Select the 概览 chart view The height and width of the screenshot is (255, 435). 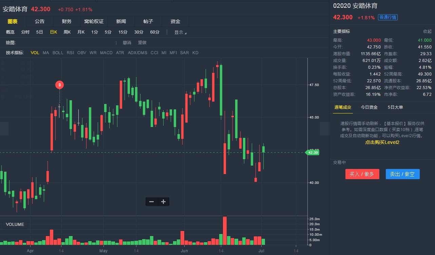click(x=10, y=32)
